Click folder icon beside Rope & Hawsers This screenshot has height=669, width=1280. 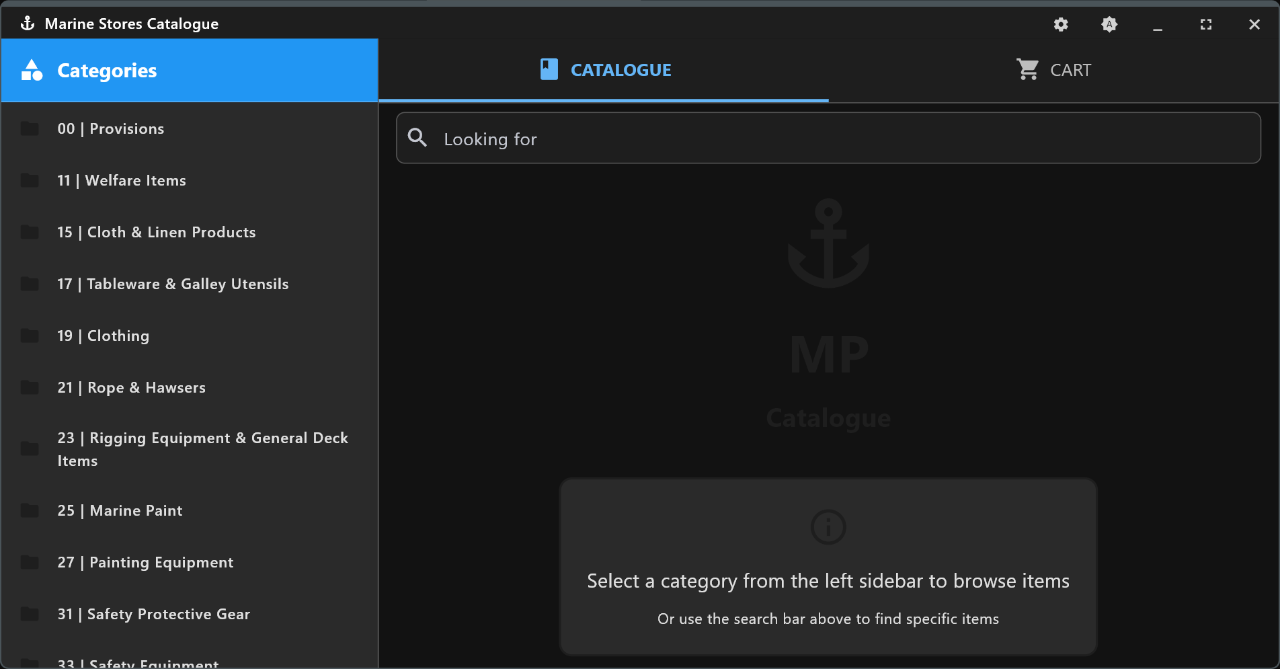[30, 387]
